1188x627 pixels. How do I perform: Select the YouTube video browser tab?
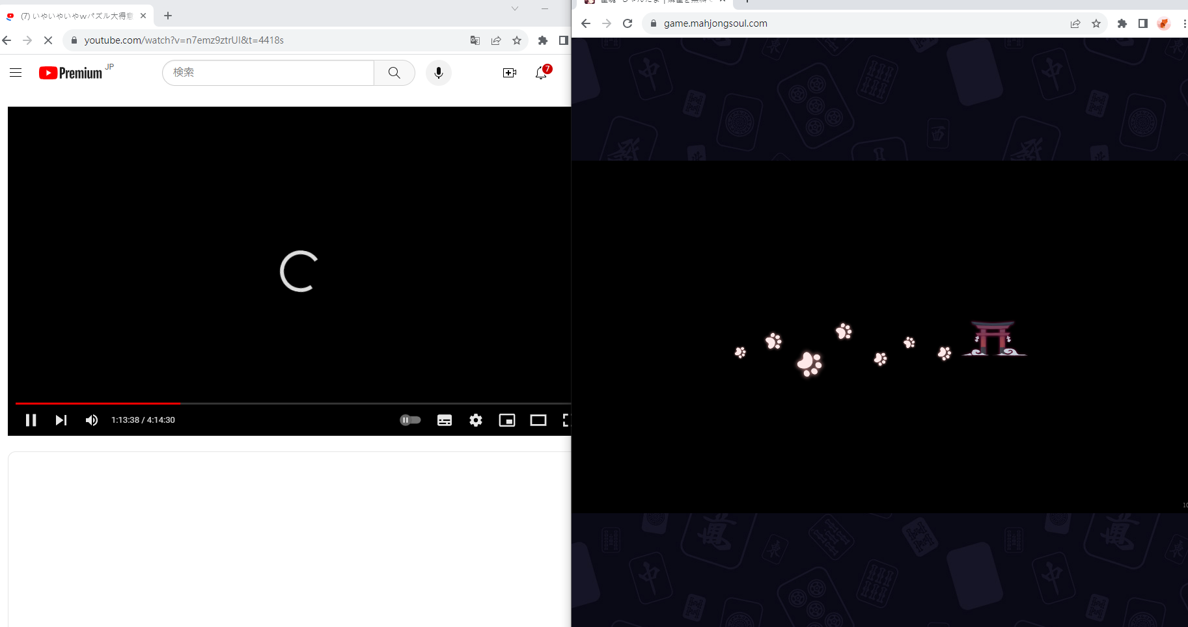77,16
